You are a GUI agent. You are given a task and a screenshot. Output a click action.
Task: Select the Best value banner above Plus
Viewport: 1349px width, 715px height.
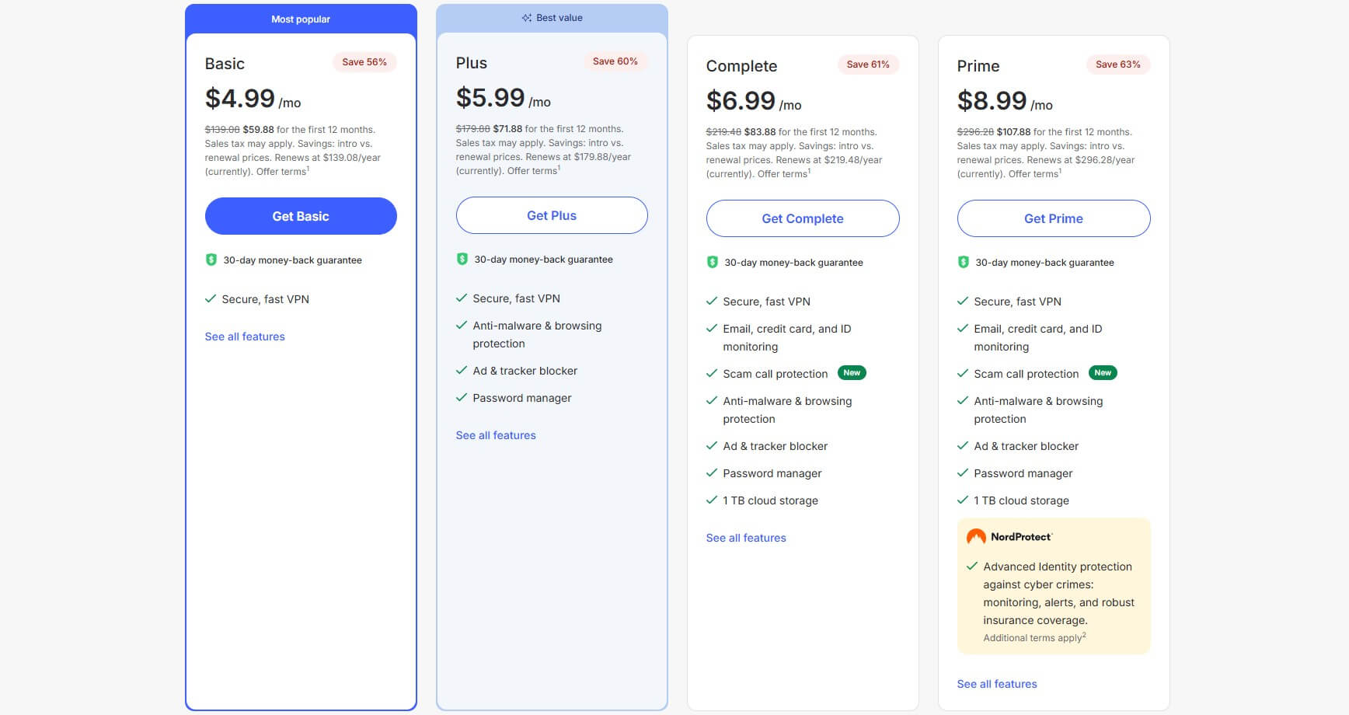551,17
